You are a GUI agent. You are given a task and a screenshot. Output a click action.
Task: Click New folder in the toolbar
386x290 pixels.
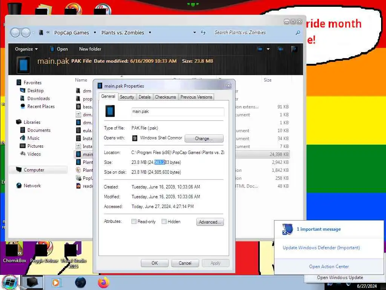tap(90, 49)
